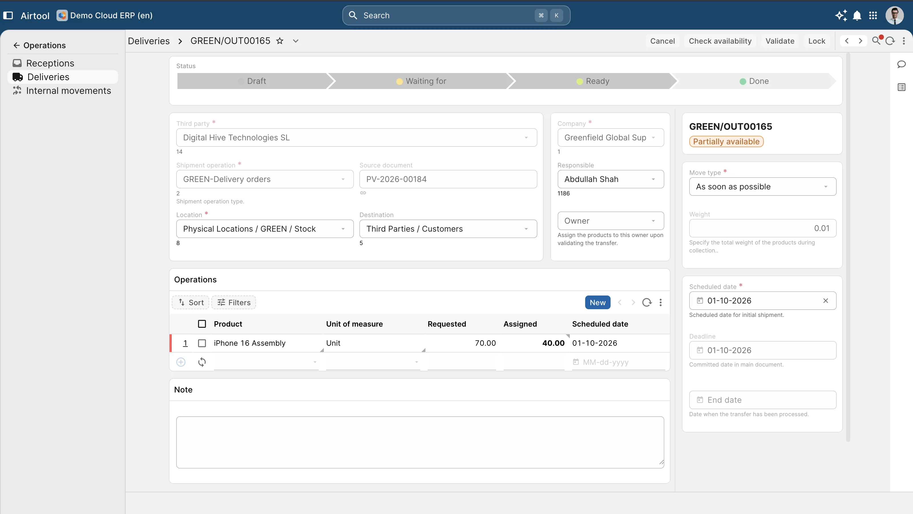Click the Cancel button
This screenshot has width=913, height=514.
[662, 41]
